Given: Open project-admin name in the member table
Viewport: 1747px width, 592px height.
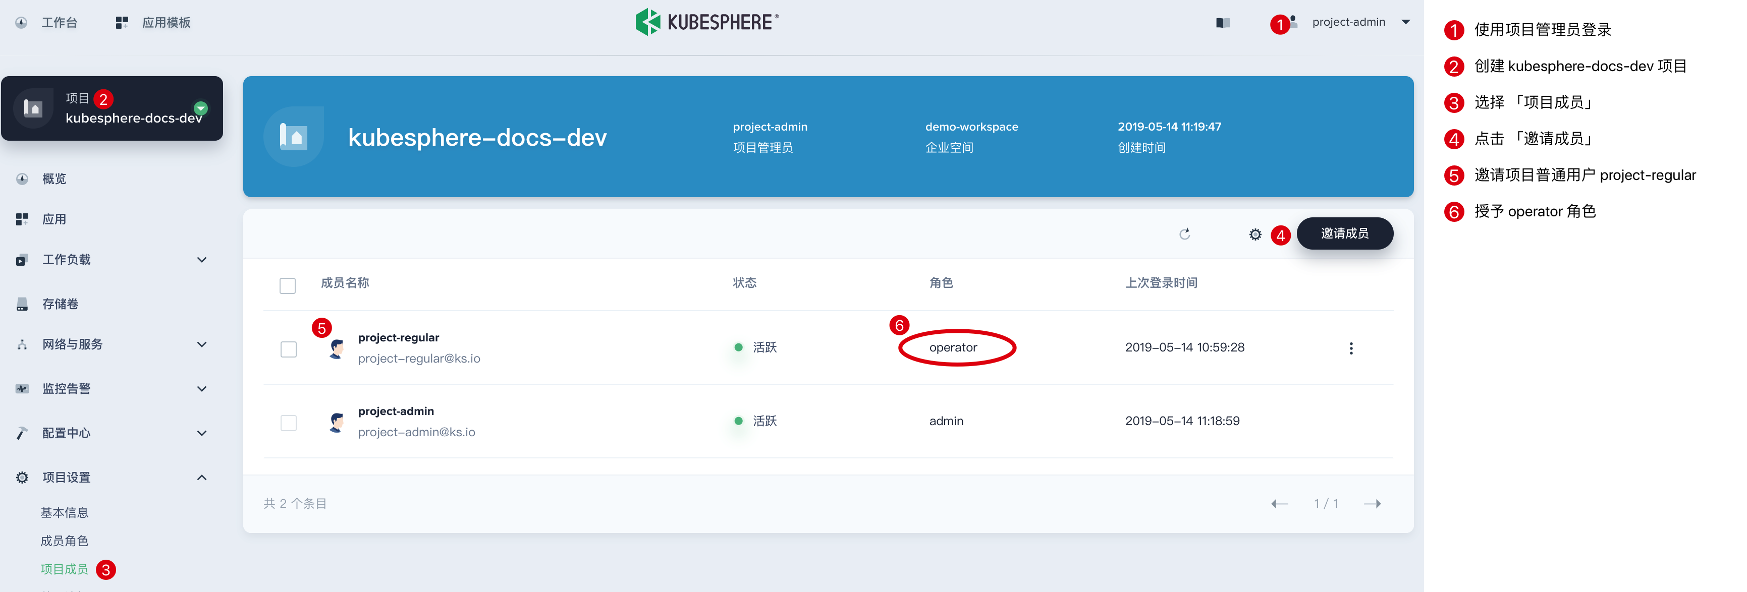Looking at the screenshot, I should click(x=396, y=411).
